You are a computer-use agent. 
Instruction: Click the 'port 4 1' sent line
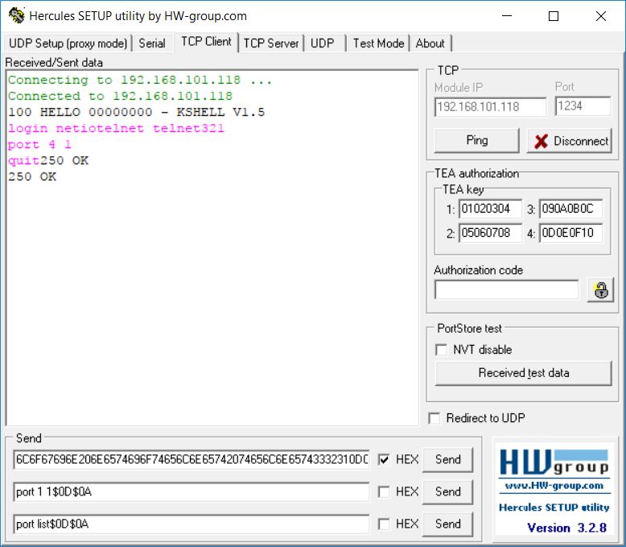pyautogui.click(x=39, y=144)
